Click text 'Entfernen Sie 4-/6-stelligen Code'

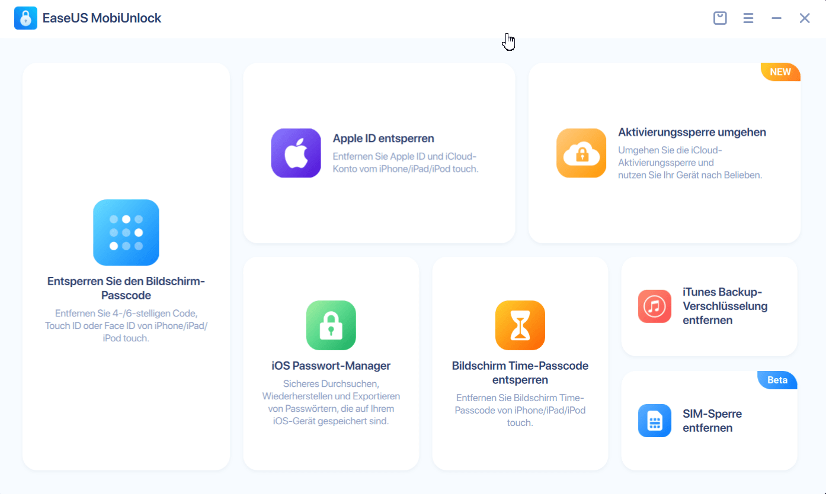click(x=126, y=313)
